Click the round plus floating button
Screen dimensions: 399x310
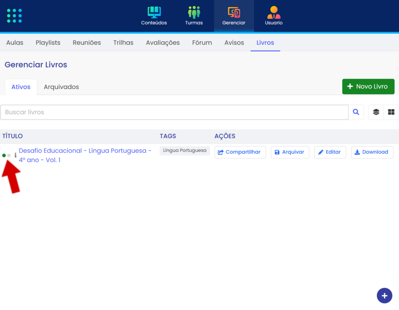point(384,295)
